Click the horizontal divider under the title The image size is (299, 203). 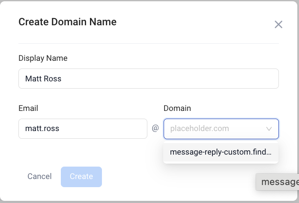pyautogui.click(x=149, y=43)
